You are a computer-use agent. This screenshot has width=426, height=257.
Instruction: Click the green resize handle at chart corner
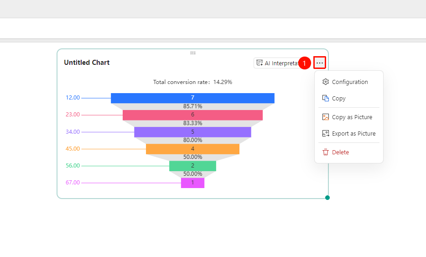click(x=327, y=198)
